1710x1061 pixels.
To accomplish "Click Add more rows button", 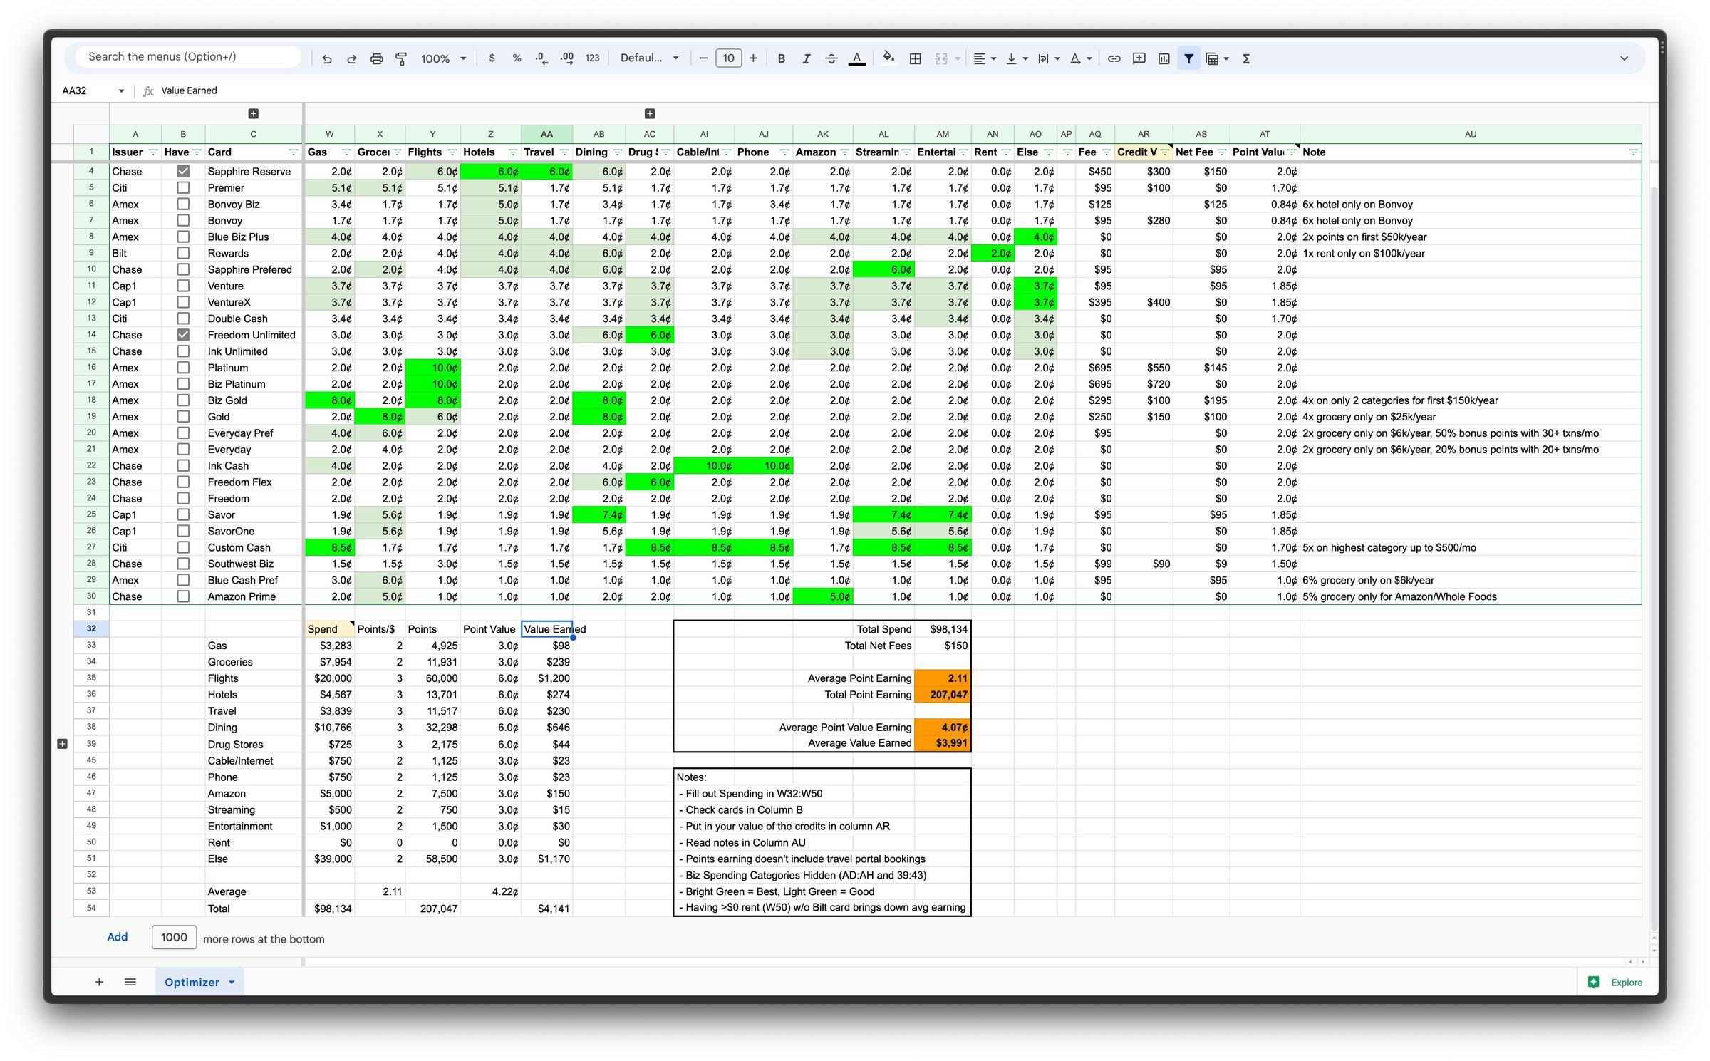I will 118,937.
